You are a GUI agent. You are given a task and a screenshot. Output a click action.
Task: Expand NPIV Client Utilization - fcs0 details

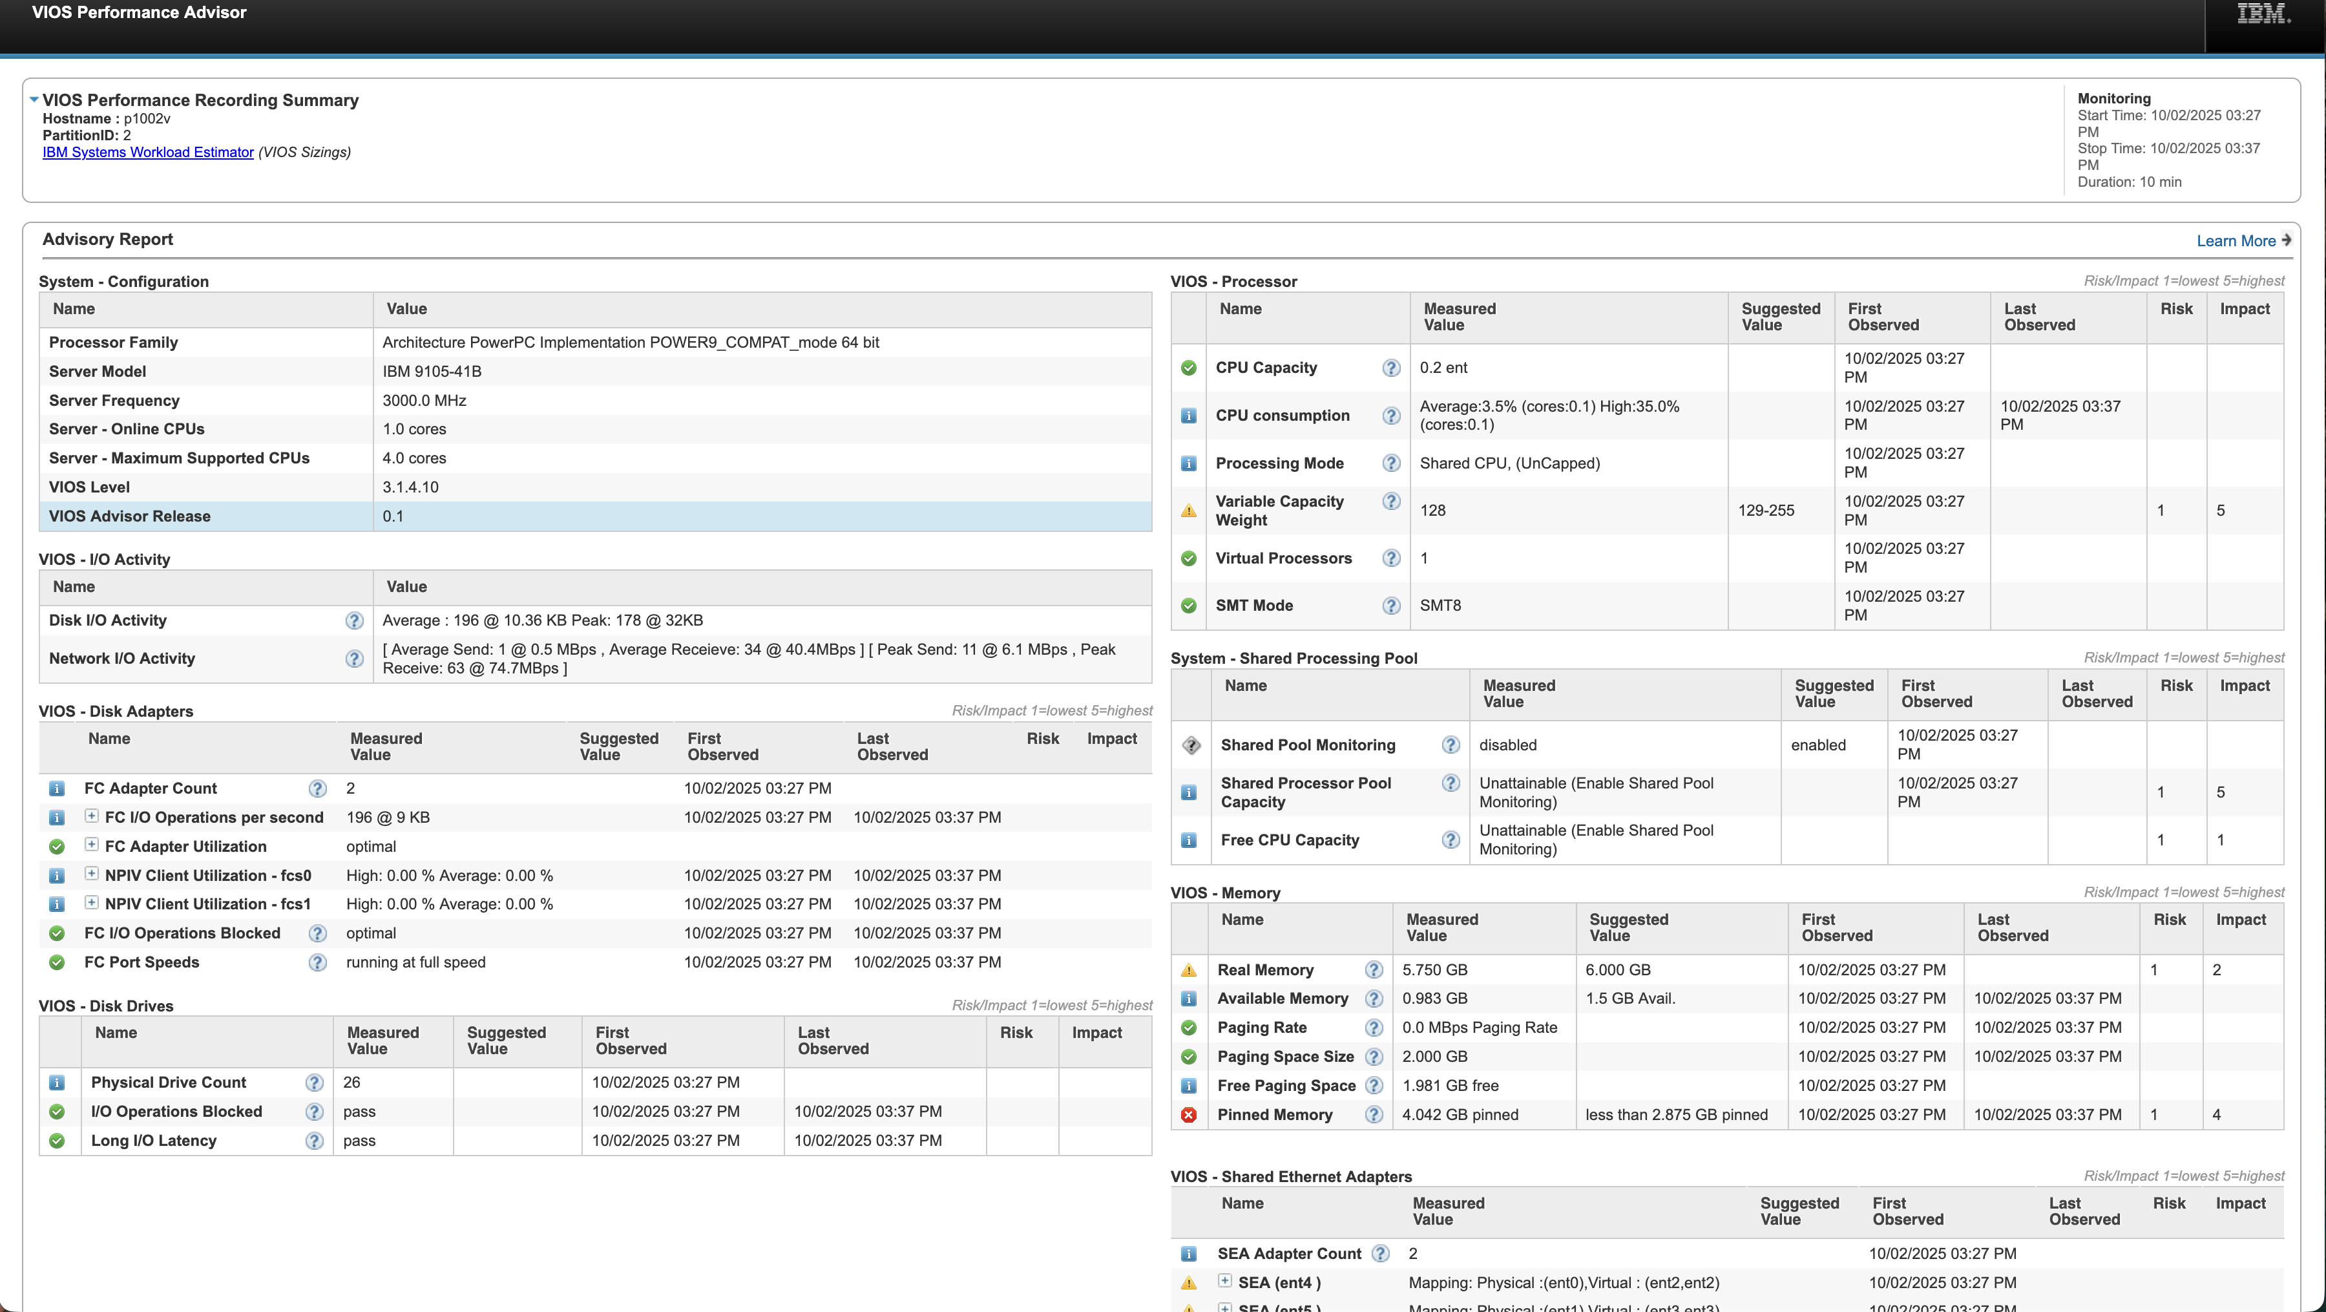pos(91,874)
